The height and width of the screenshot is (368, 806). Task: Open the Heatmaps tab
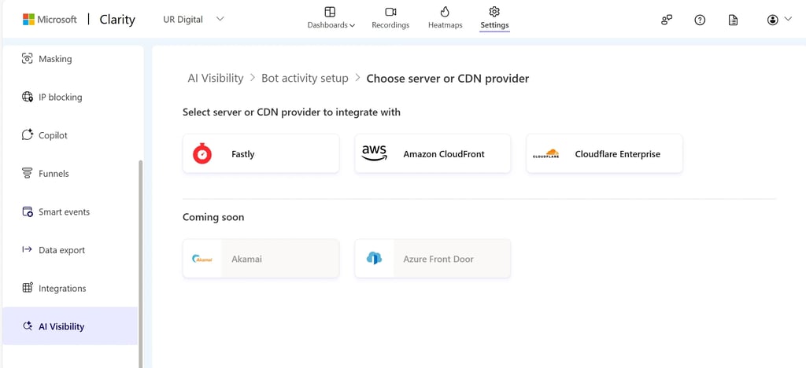[446, 18]
